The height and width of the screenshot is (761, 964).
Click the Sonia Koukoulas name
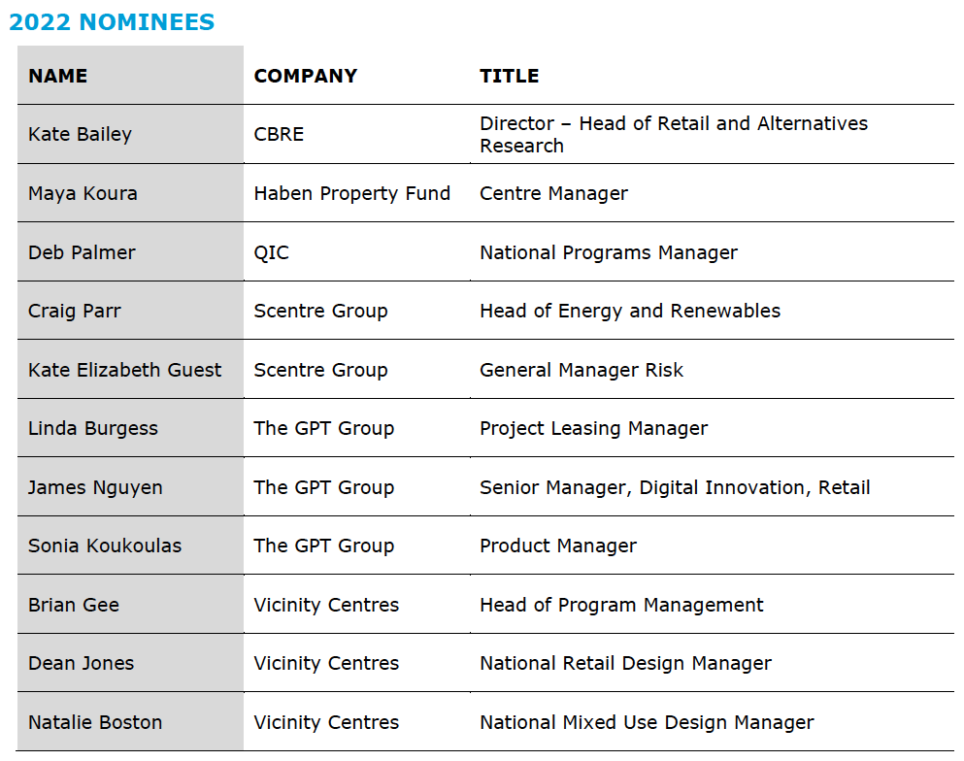click(105, 546)
